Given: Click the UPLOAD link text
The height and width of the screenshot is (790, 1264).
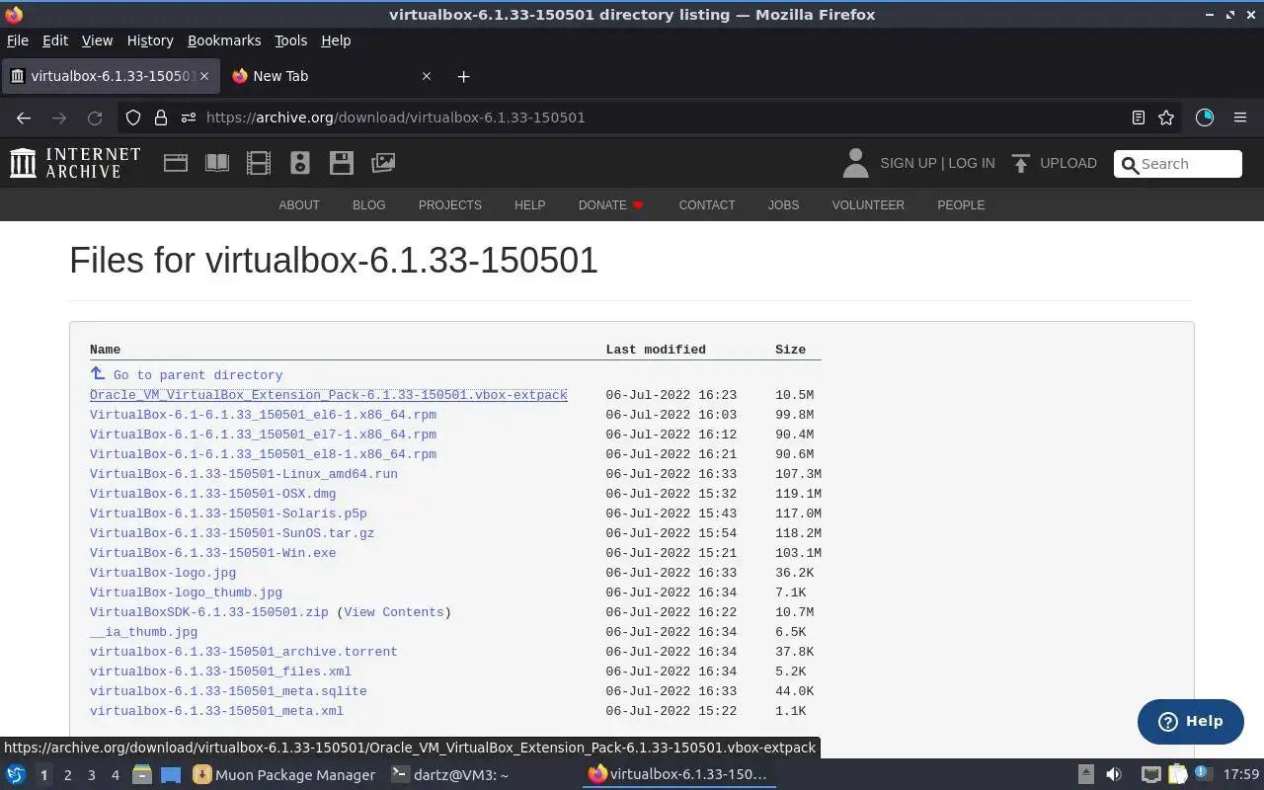Looking at the screenshot, I should point(1068,163).
